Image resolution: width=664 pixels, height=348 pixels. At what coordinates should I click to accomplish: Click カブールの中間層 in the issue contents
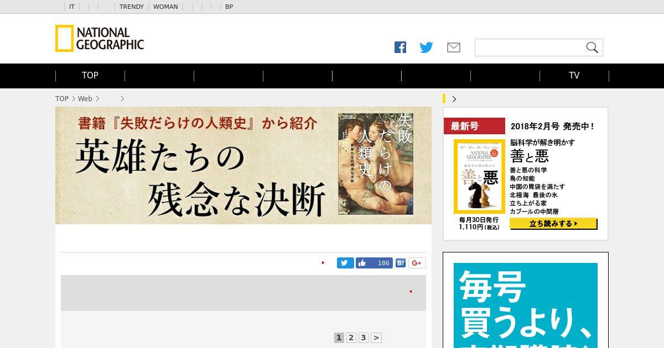coord(534,212)
